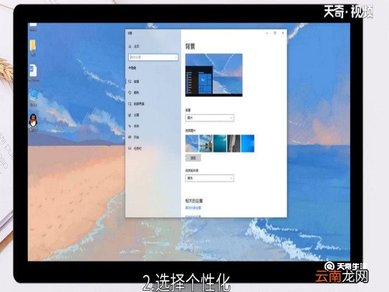Viewport: 389px width, 292px height.
Task: Open the 高对比度设置 high contrast link
Action: click(193, 208)
